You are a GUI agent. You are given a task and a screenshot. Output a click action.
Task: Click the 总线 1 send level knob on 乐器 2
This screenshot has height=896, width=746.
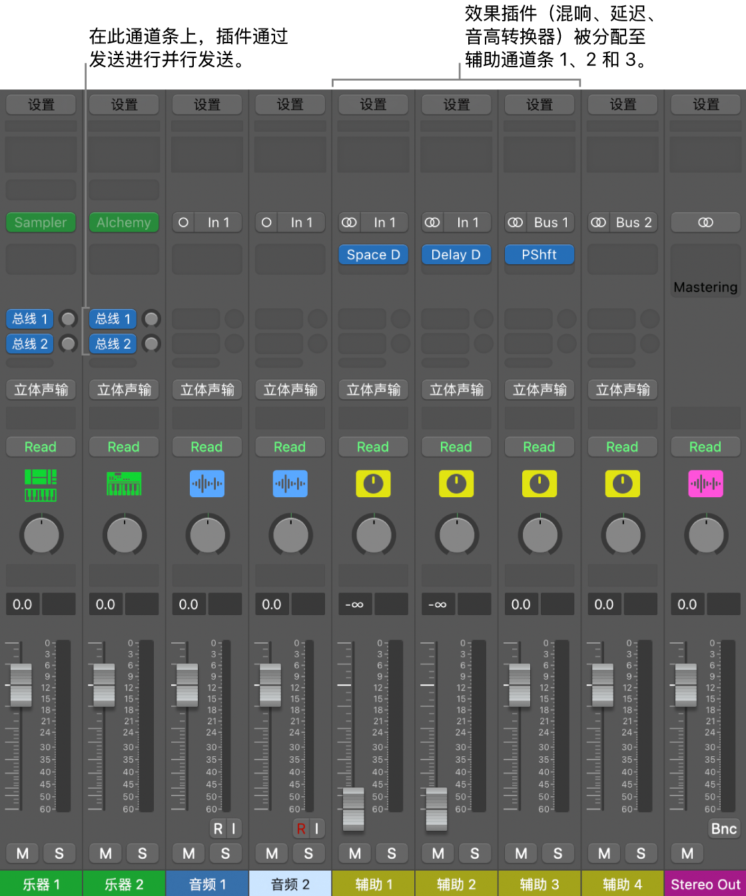(x=151, y=319)
